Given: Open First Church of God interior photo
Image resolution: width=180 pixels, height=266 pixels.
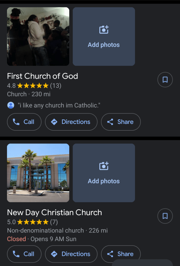Looking at the screenshot, I should pos(38,37).
